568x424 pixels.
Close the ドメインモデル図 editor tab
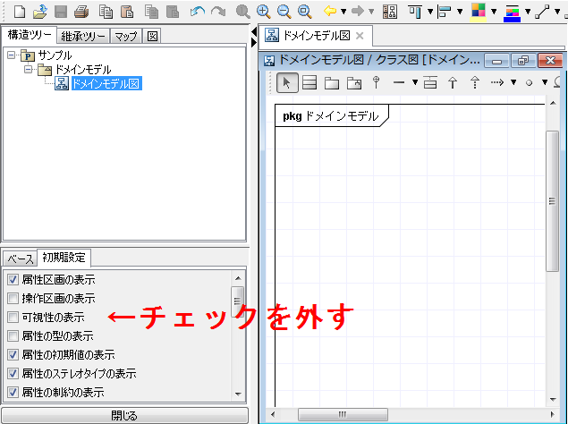[x=360, y=36]
